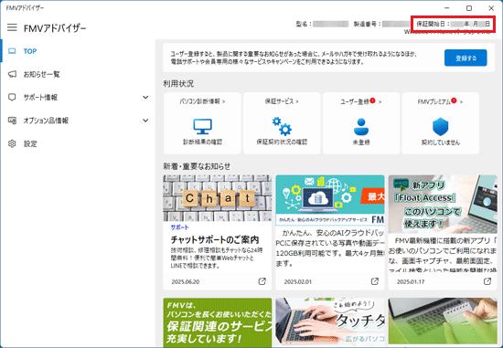The width and height of the screenshot is (503, 348).
Task: Click the 利用状況 section heading
Action: click(x=178, y=84)
